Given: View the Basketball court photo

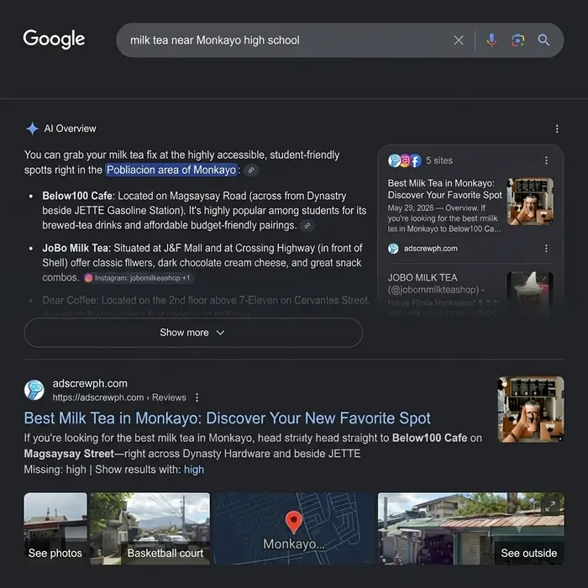Looking at the screenshot, I should [x=150, y=528].
